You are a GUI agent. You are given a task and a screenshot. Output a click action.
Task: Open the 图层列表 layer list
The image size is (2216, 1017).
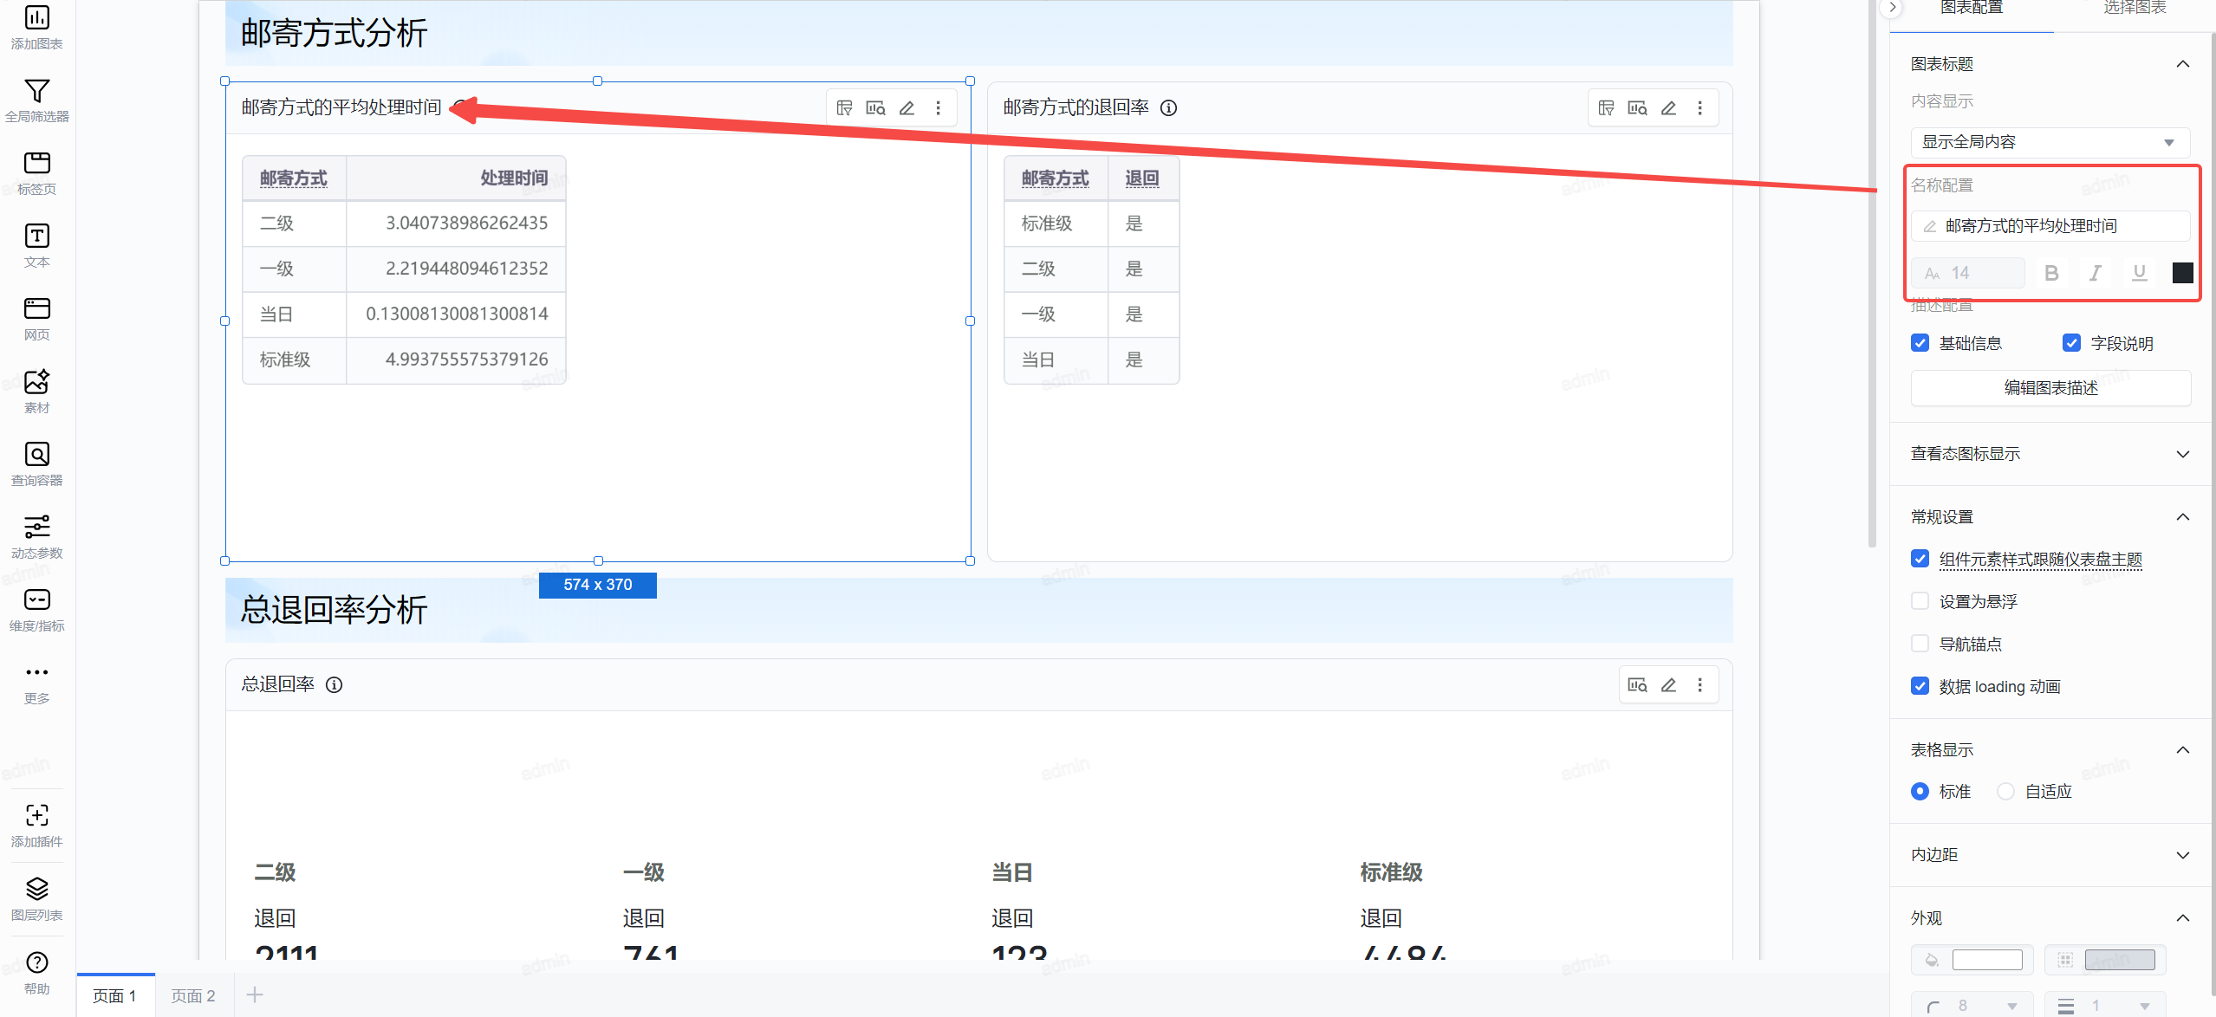pyautogui.click(x=36, y=898)
